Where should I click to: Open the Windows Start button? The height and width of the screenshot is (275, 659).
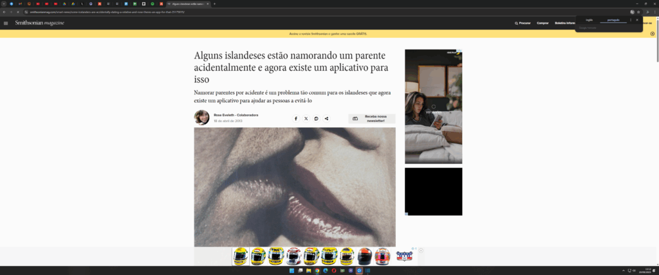click(x=293, y=271)
